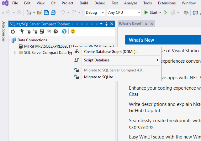Open the Extensions menu

click(x=167, y=3)
